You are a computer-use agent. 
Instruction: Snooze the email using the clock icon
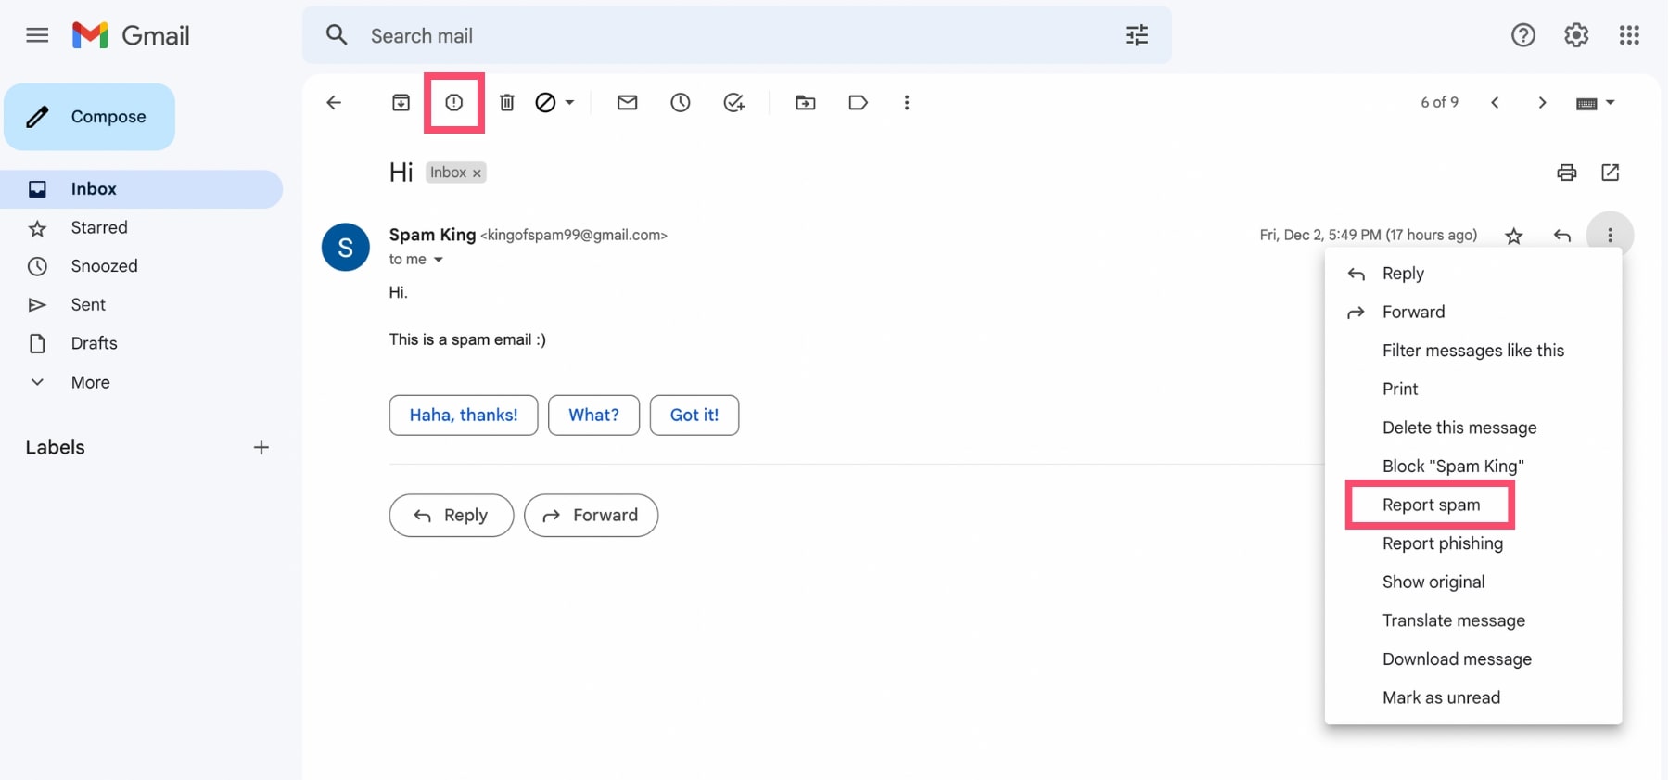coord(681,103)
